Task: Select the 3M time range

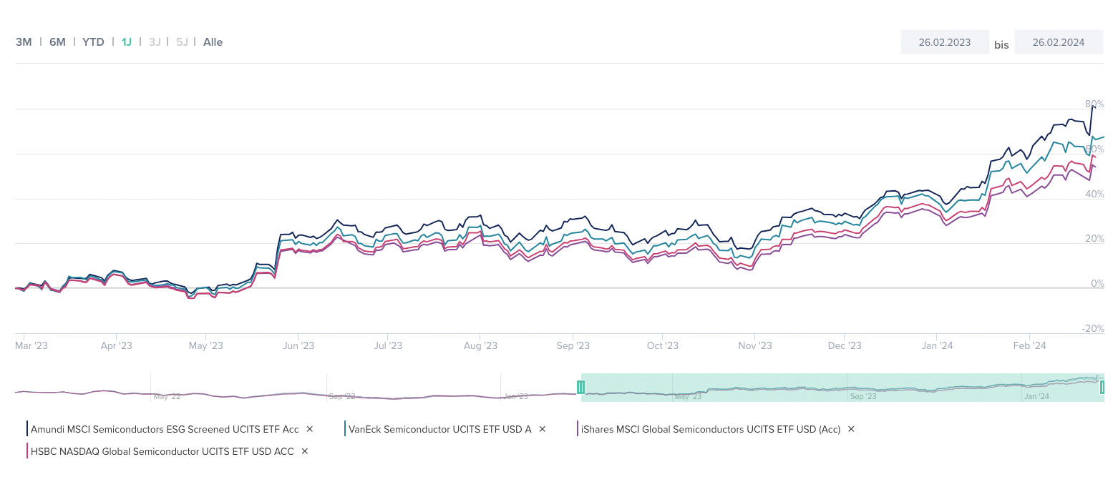Action: (x=24, y=42)
